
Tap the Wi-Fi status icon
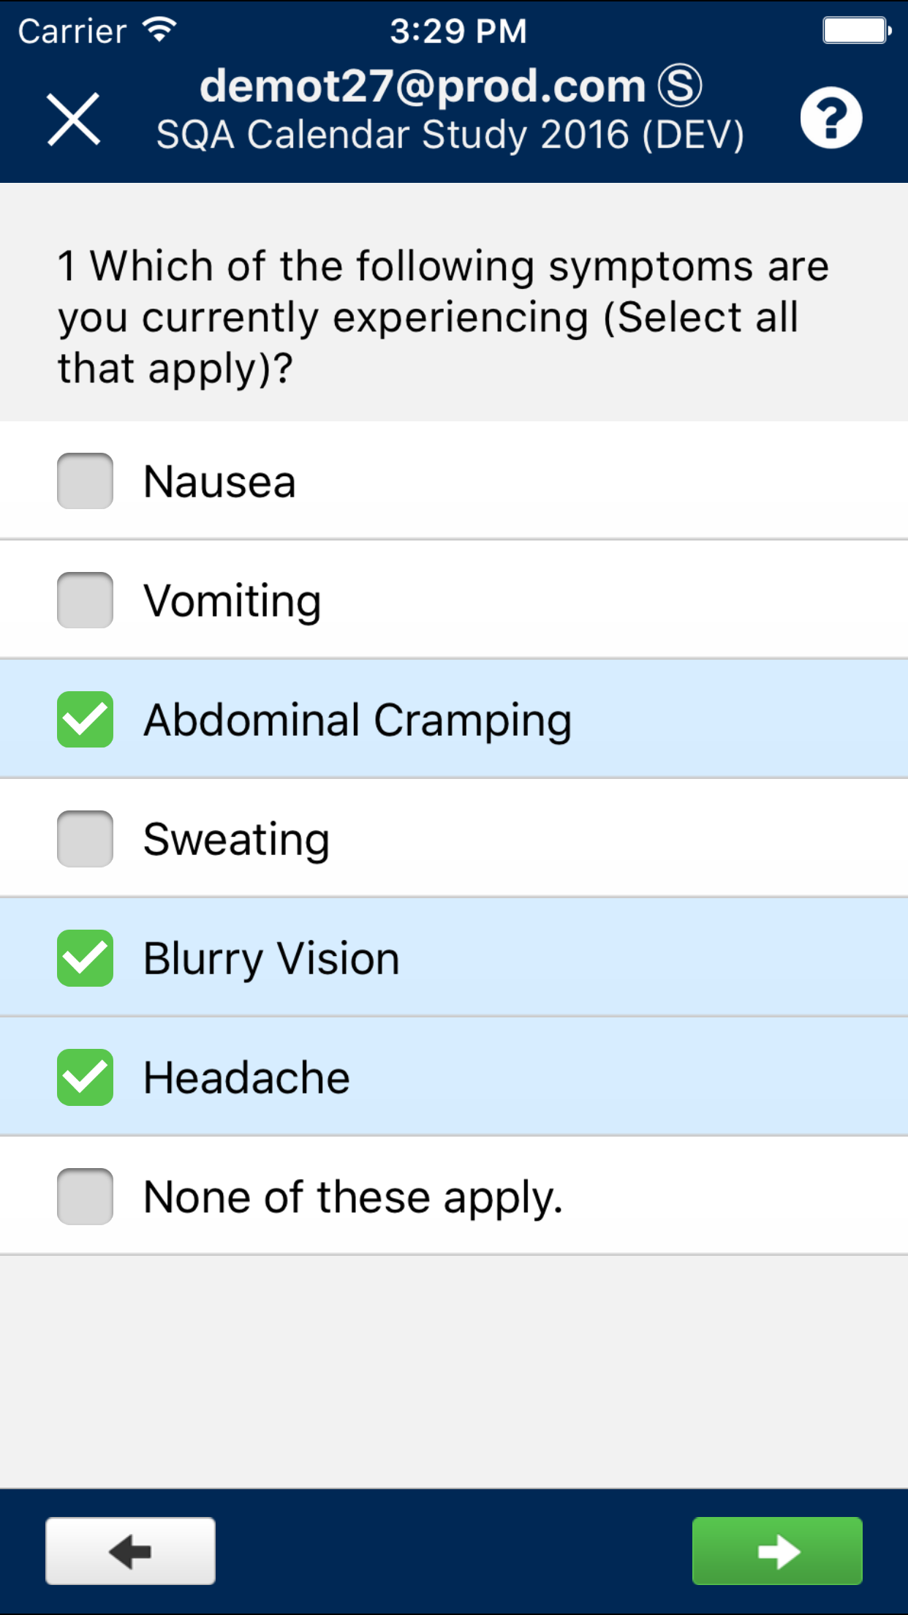(x=159, y=29)
